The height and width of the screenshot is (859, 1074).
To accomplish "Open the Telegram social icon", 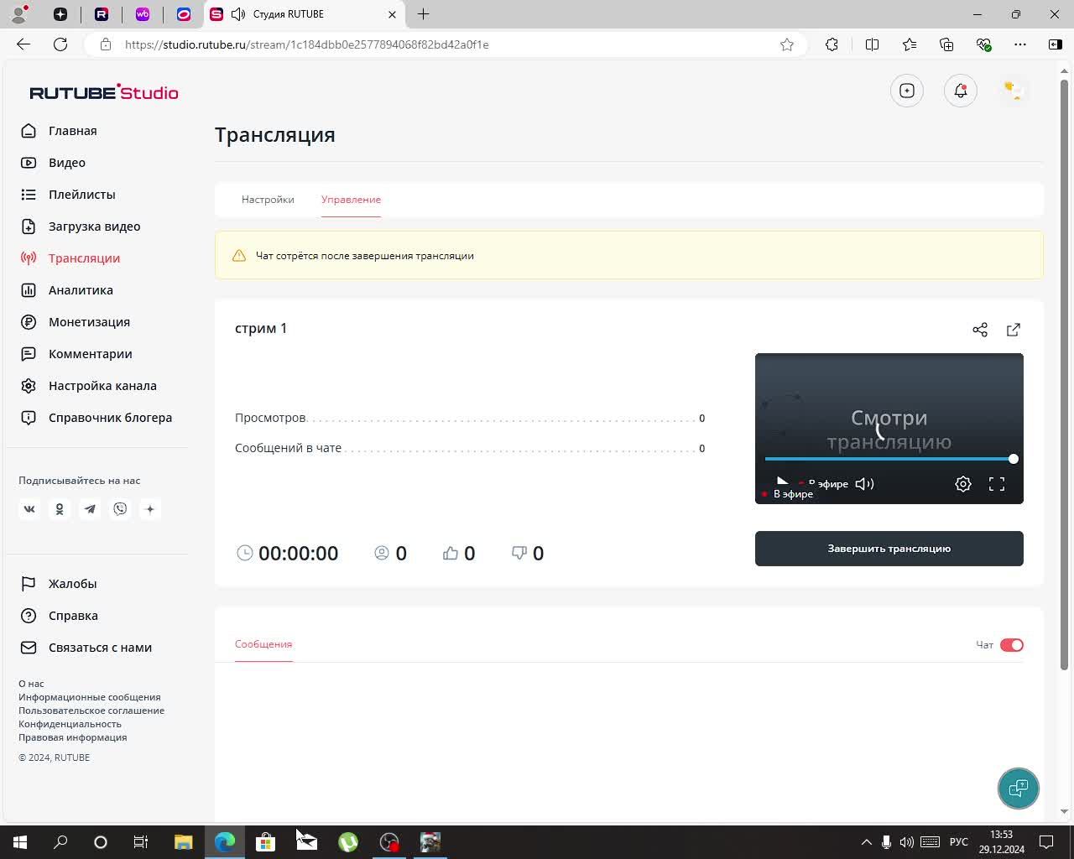I will pyautogui.click(x=90, y=509).
